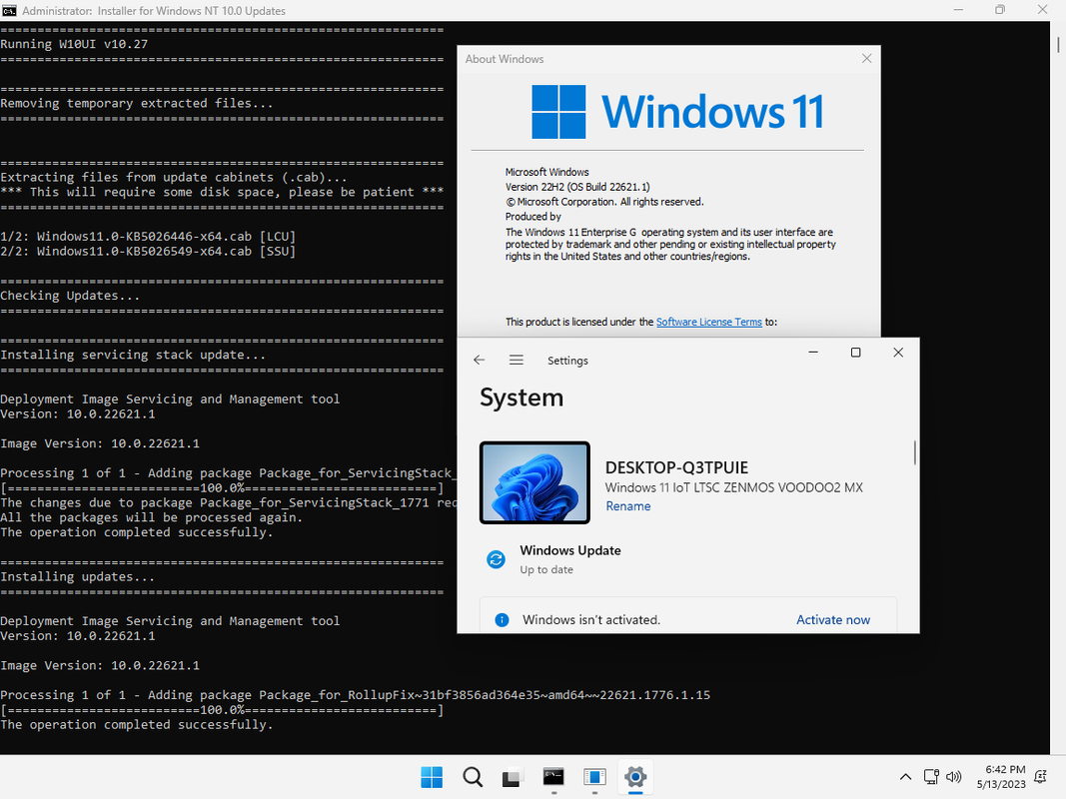Click the 'Installing servicing stack update...' line
1066x799 pixels.
(133, 355)
